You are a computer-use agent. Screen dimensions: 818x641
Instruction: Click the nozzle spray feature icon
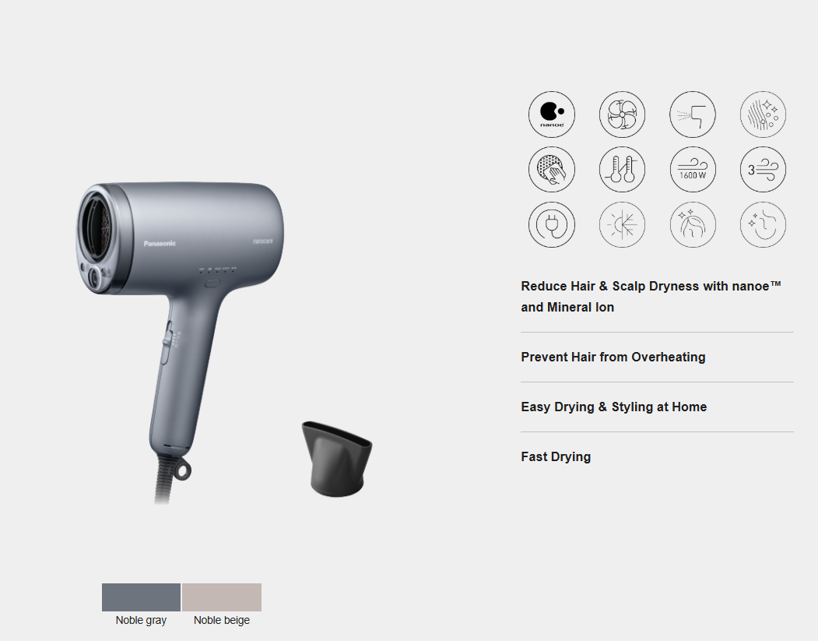[692, 114]
